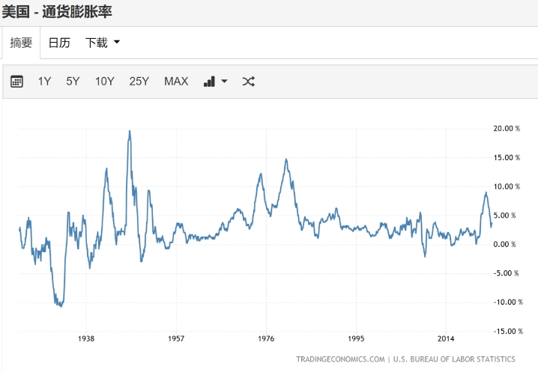Expand the chart type dropdown arrow
Screen dimensions: 538x375
coord(224,82)
